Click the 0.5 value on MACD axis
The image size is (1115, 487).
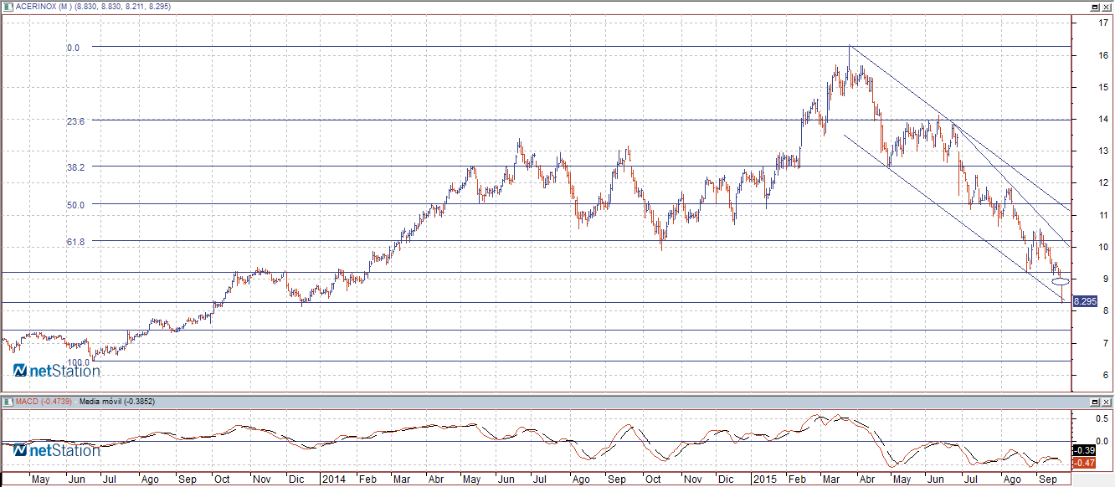pos(1102,418)
